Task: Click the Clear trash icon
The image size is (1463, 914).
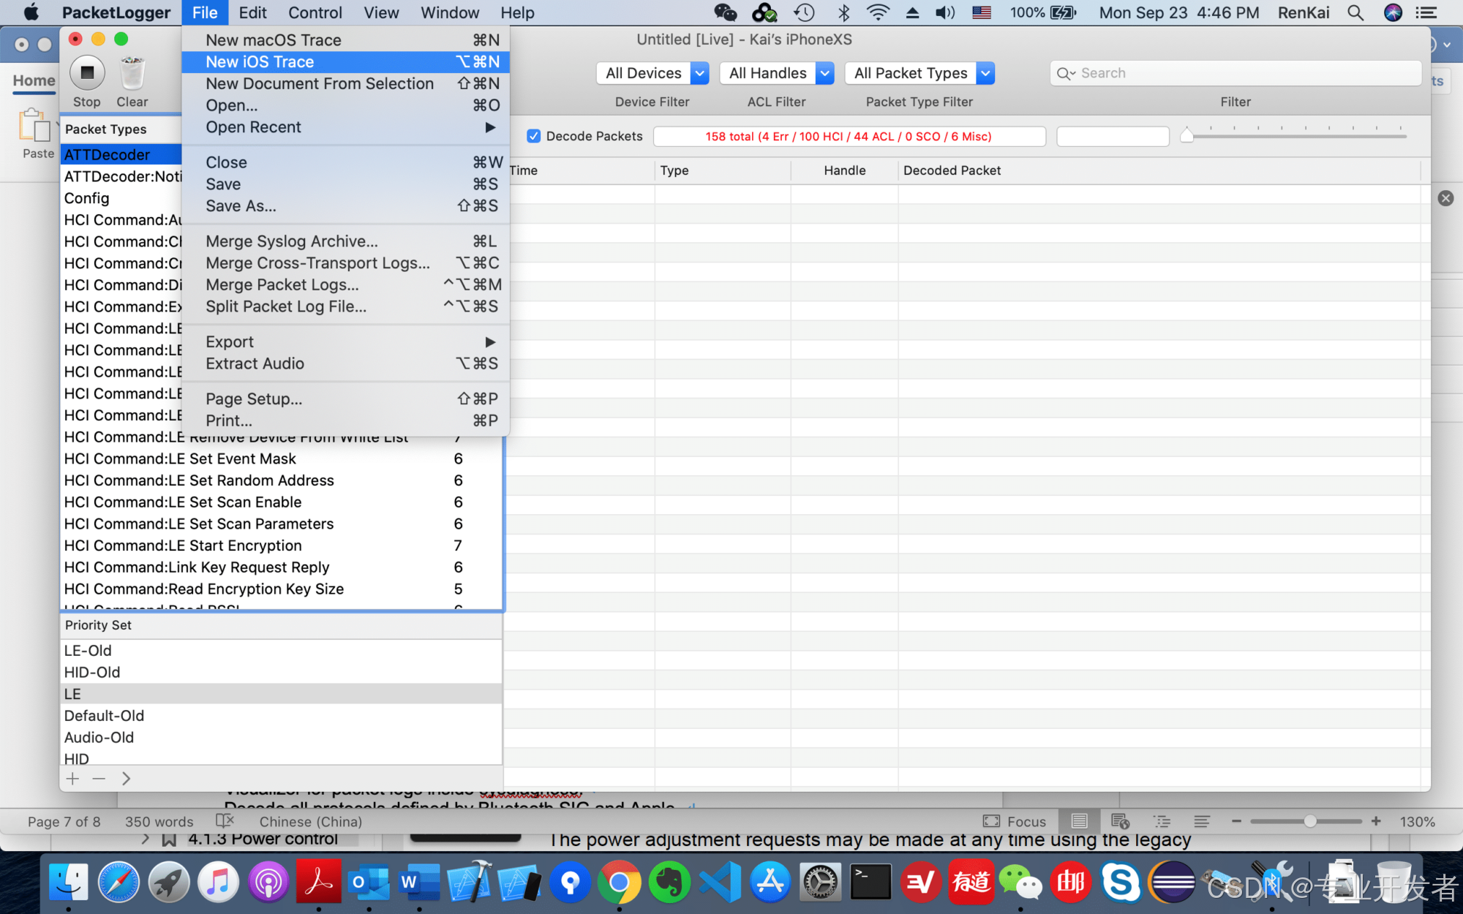Action: point(132,72)
